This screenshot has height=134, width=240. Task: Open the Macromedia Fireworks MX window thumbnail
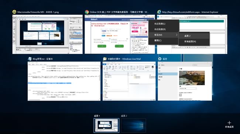coord(48,34)
